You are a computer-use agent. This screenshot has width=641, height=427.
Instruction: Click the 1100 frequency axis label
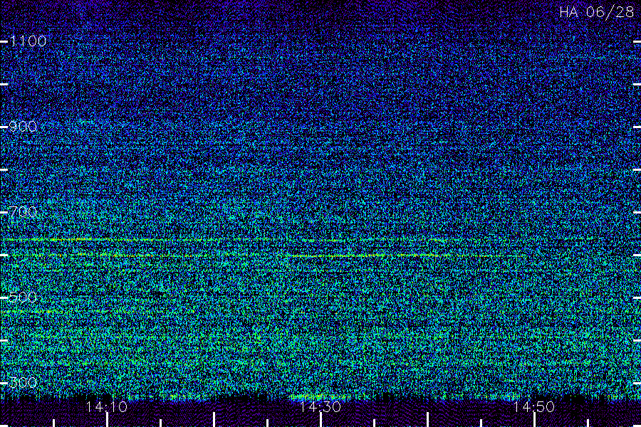pyautogui.click(x=28, y=41)
